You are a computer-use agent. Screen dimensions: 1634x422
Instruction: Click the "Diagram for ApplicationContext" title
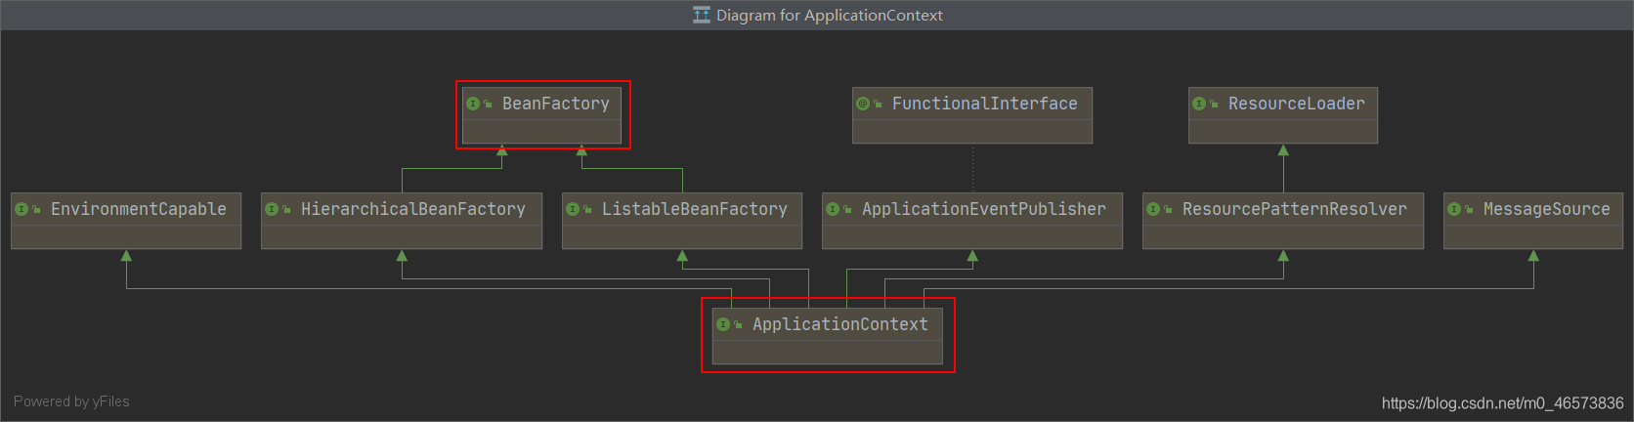click(830, 15)
